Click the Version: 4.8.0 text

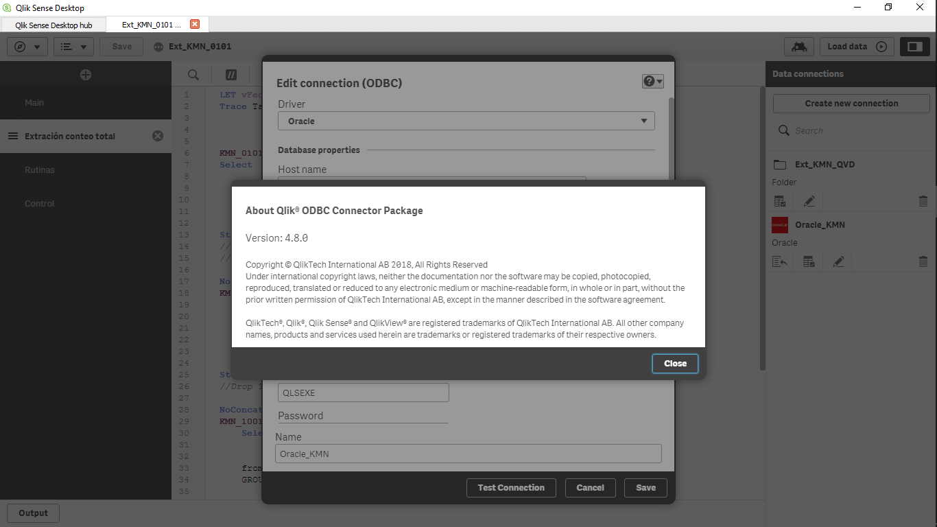click(276, 238)
